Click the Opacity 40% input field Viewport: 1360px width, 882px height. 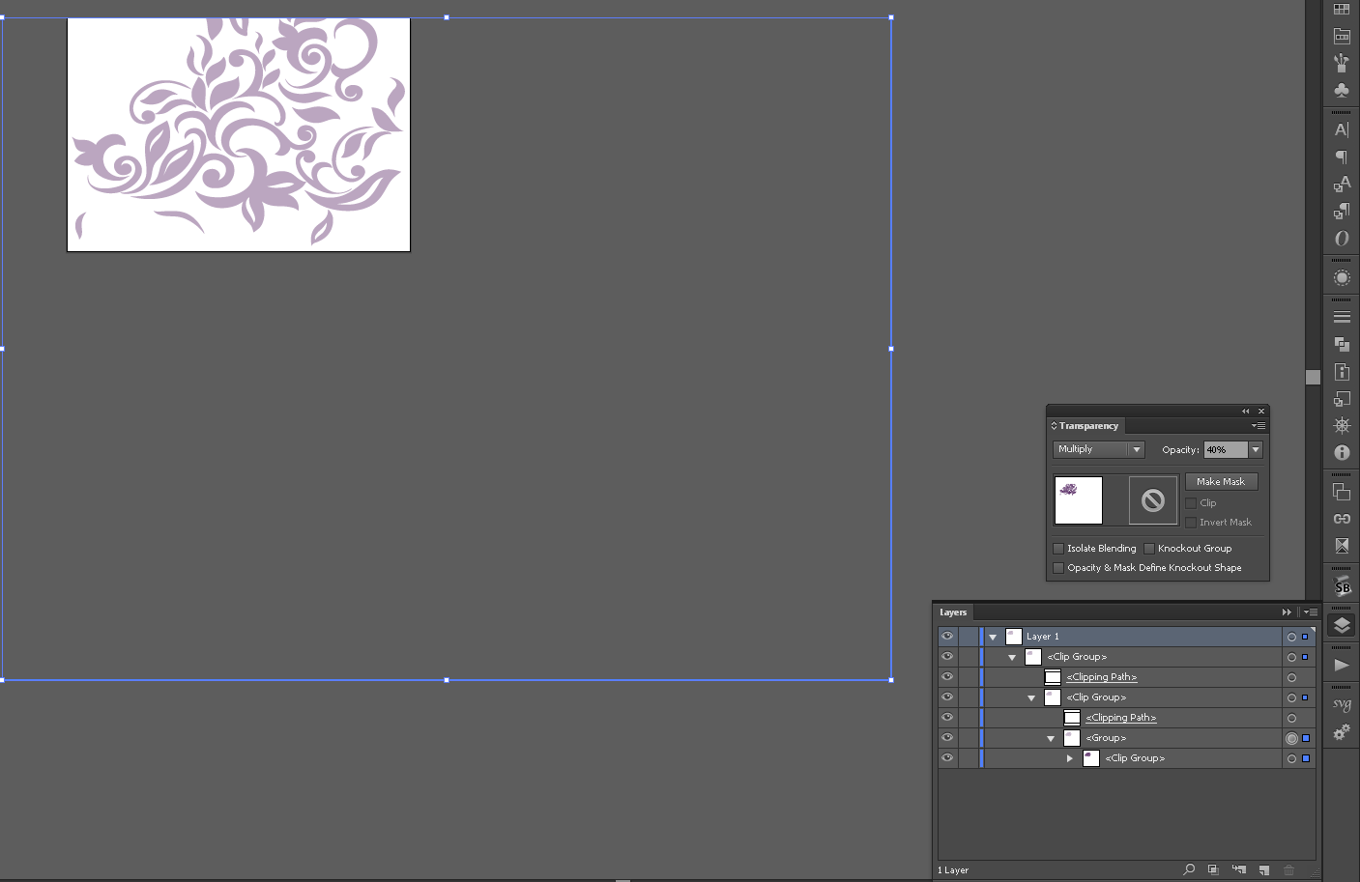pyautogui.click(x=1226, y=449)
